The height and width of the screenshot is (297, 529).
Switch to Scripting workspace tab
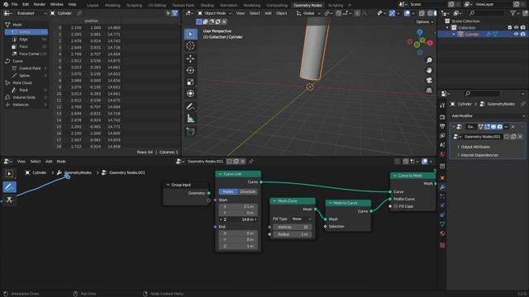[x=336, y=5]
